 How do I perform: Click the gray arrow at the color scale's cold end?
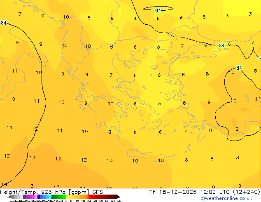[x=9, y=197]
